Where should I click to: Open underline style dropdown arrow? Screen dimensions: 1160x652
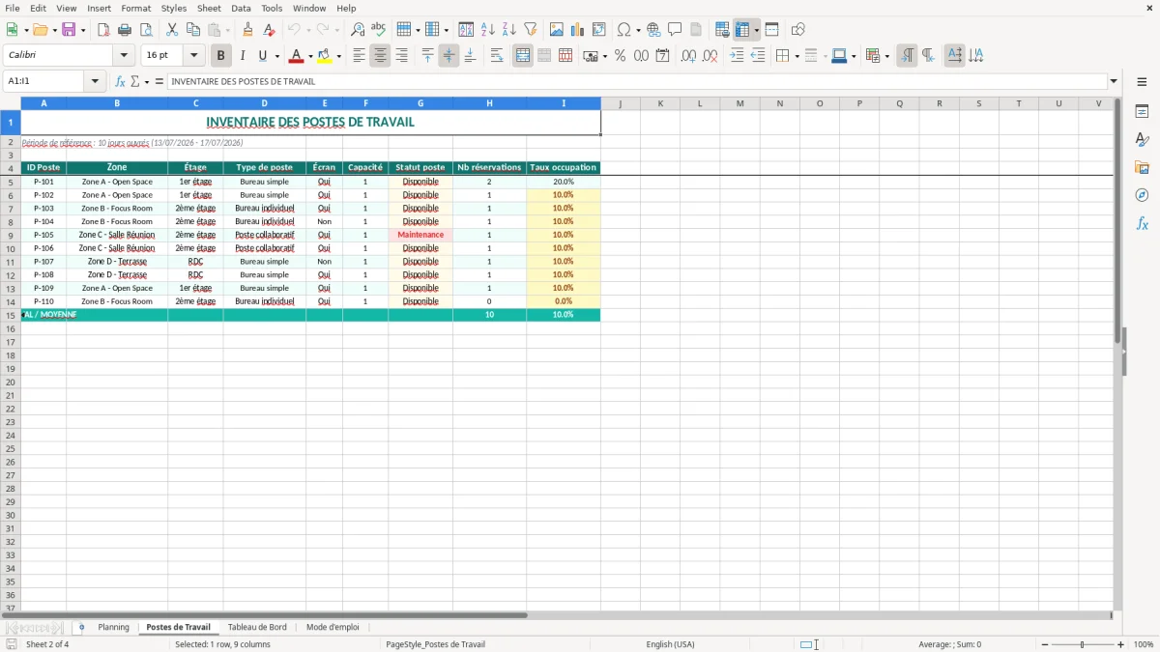pos(276,56)
